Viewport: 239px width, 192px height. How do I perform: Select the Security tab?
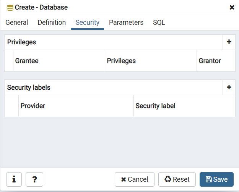click(x=87, y=23)
